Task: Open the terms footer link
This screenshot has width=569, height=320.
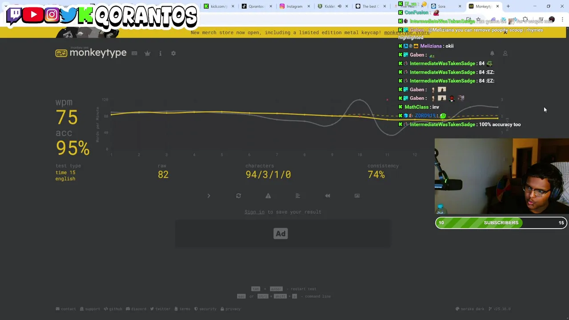Action: point(182,309)
